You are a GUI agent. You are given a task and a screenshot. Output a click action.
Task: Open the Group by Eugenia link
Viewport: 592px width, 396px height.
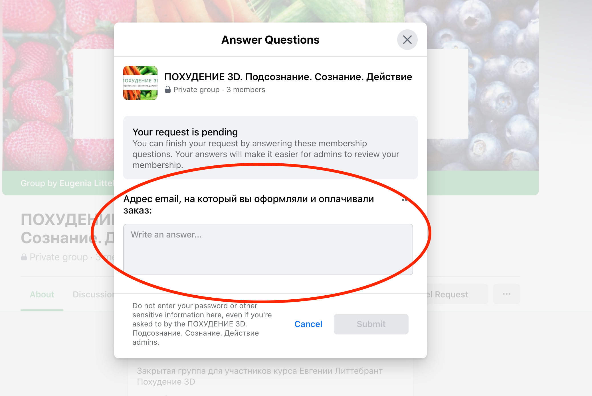tap(67, 183)
